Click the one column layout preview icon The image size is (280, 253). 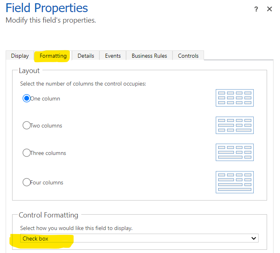(x=235, y=98)
